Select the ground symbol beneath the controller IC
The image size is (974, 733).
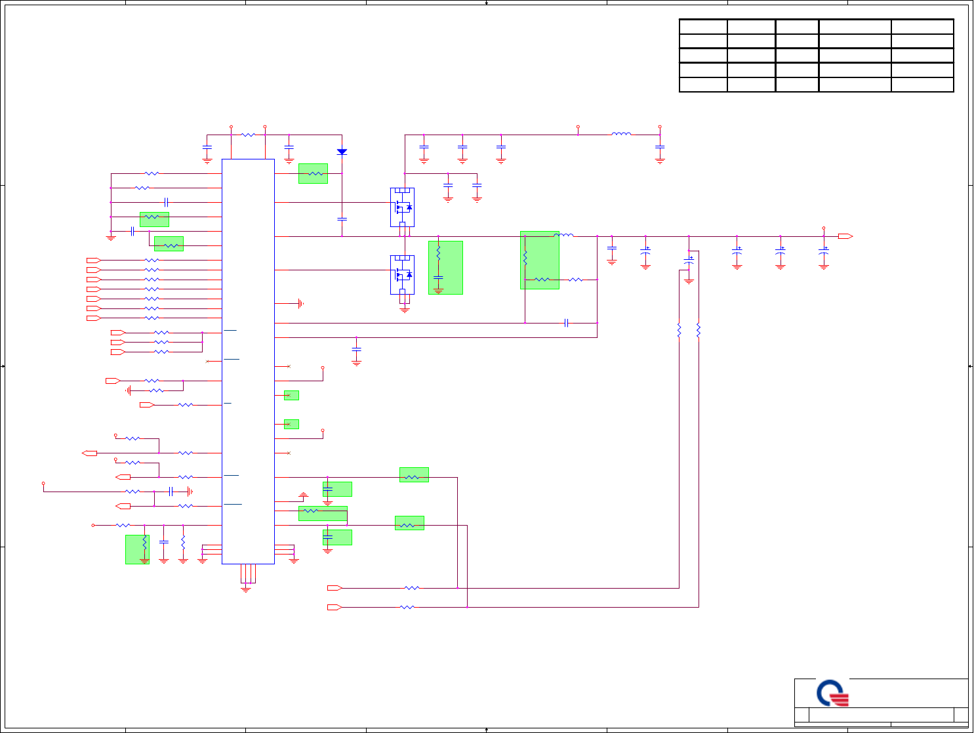pos(246,589)
